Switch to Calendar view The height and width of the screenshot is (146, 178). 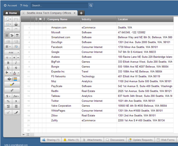click(x=17, y=35)
